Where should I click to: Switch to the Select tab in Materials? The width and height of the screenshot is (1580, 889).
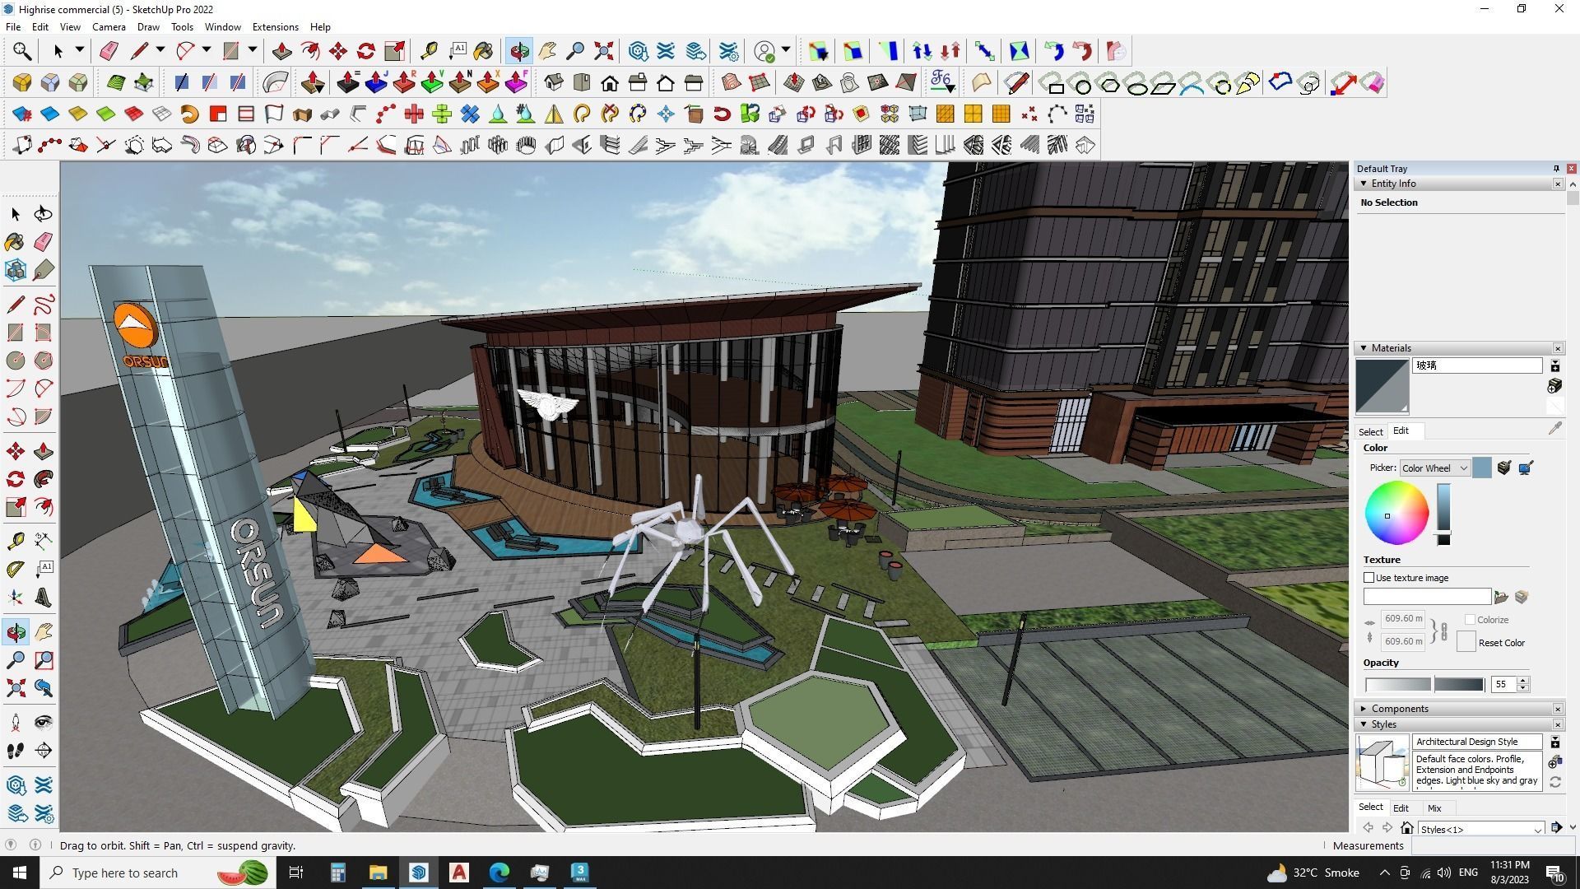(1370, 431)
